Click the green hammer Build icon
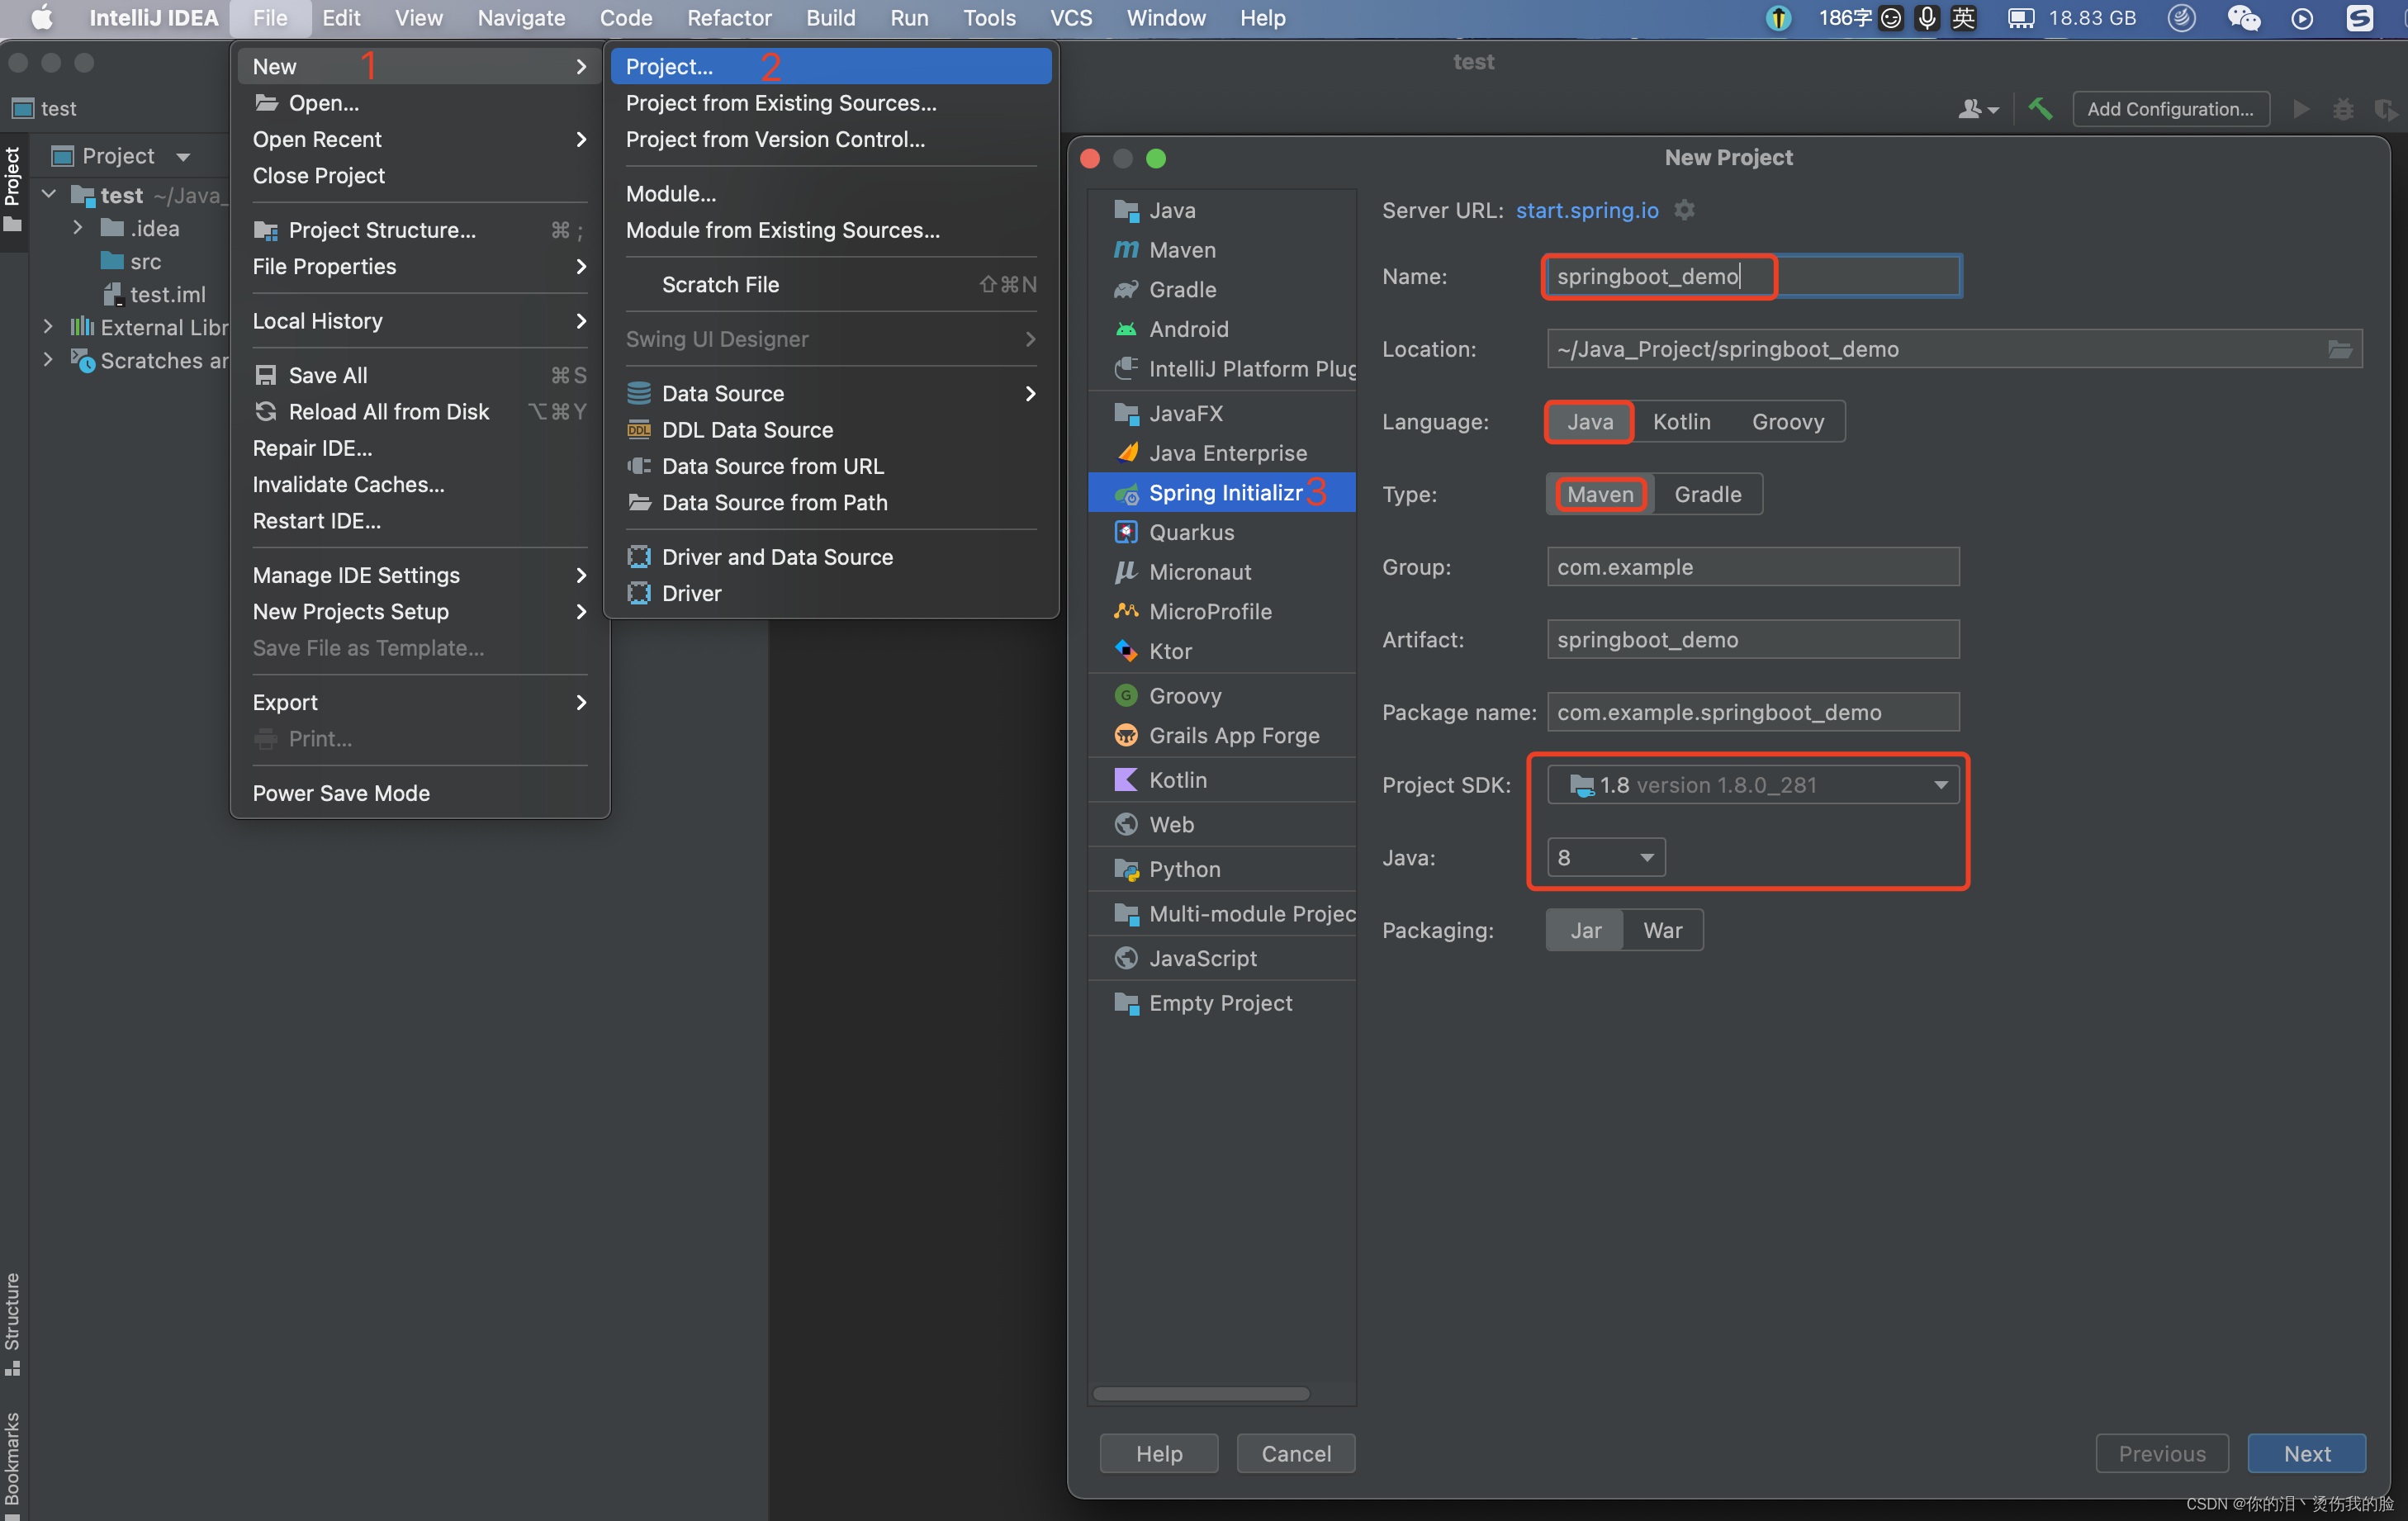Image resolution: width=2408 pixels, height=1521 pixels. click(2039, 108)
